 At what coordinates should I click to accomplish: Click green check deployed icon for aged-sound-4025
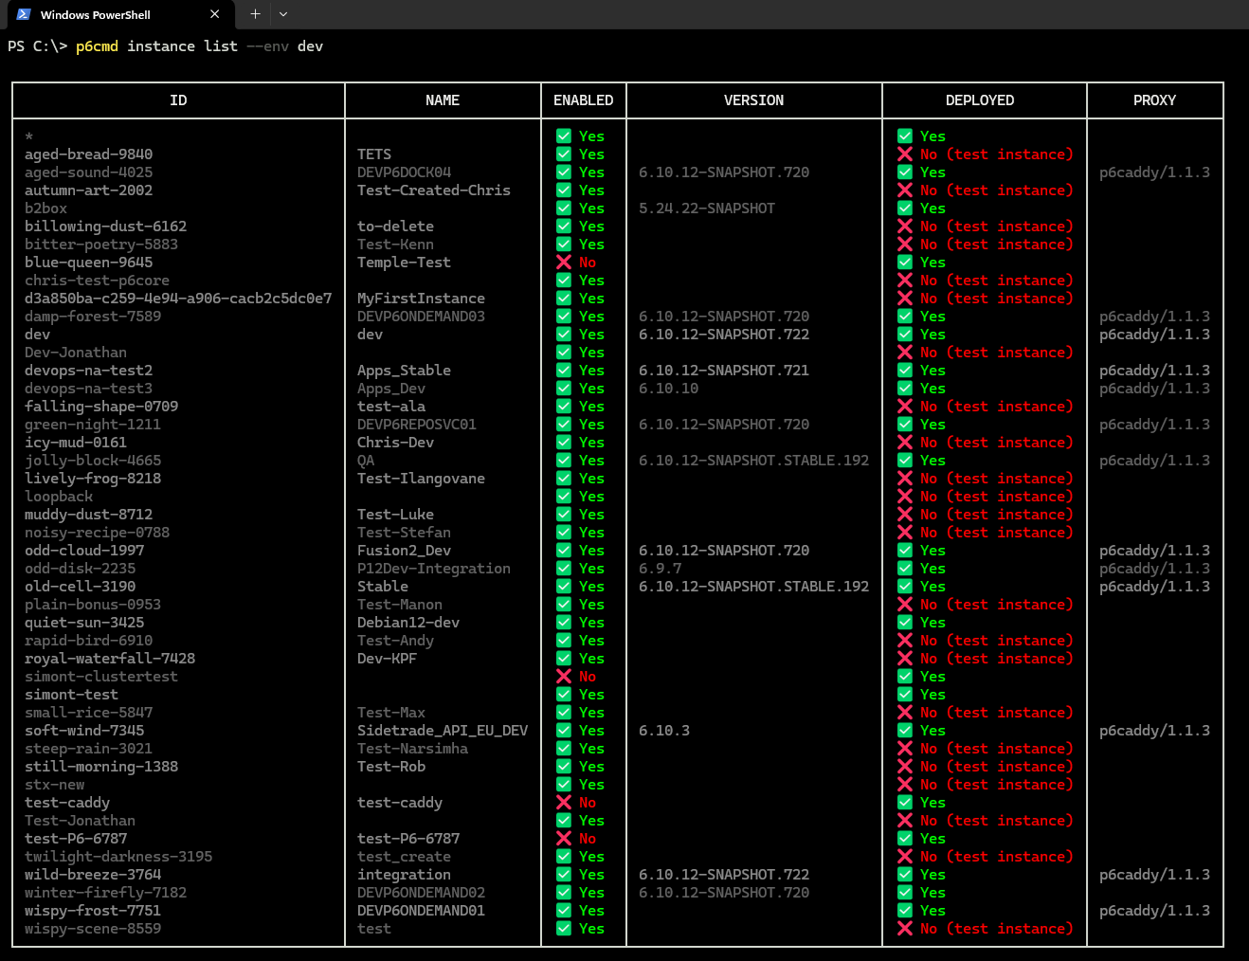click(905, 172)
